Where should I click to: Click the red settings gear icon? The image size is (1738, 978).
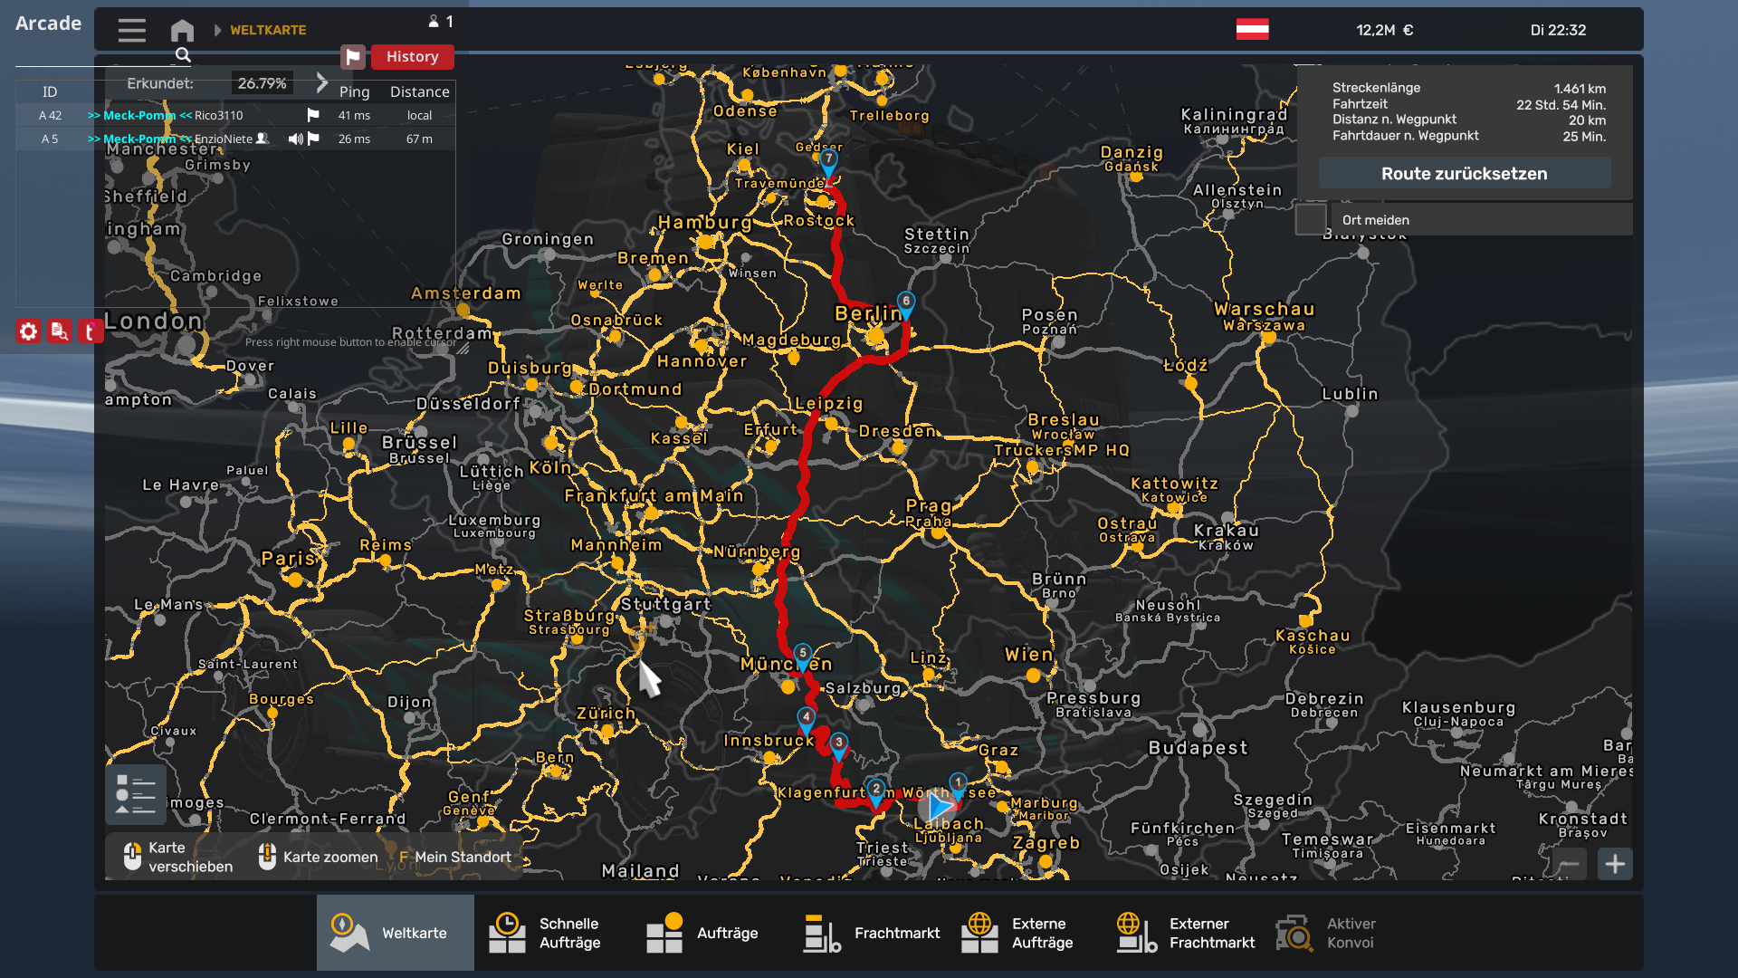28,331
